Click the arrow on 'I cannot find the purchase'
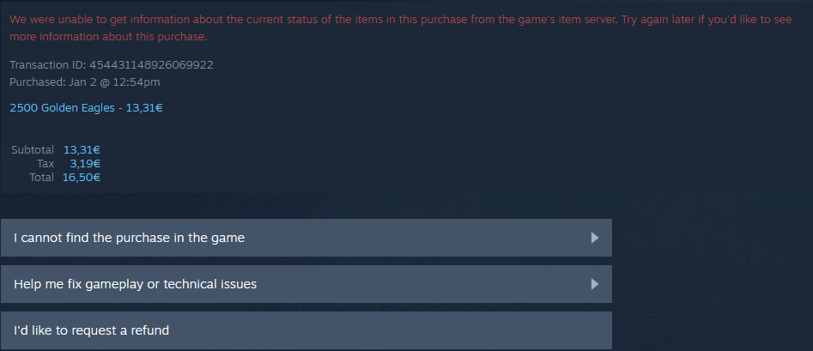This screenshot has height=351, width=813. point(594,238)
